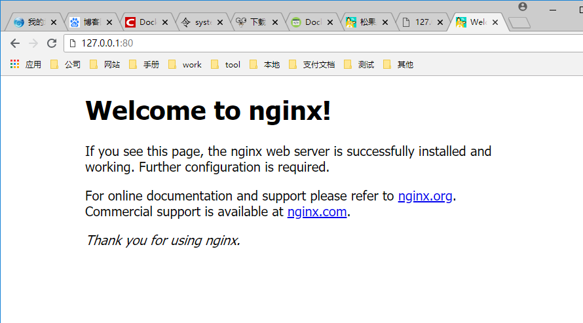Close the active Welc tab
The width and height of the screenshot is (583, 323).
(x=495, y=22)
